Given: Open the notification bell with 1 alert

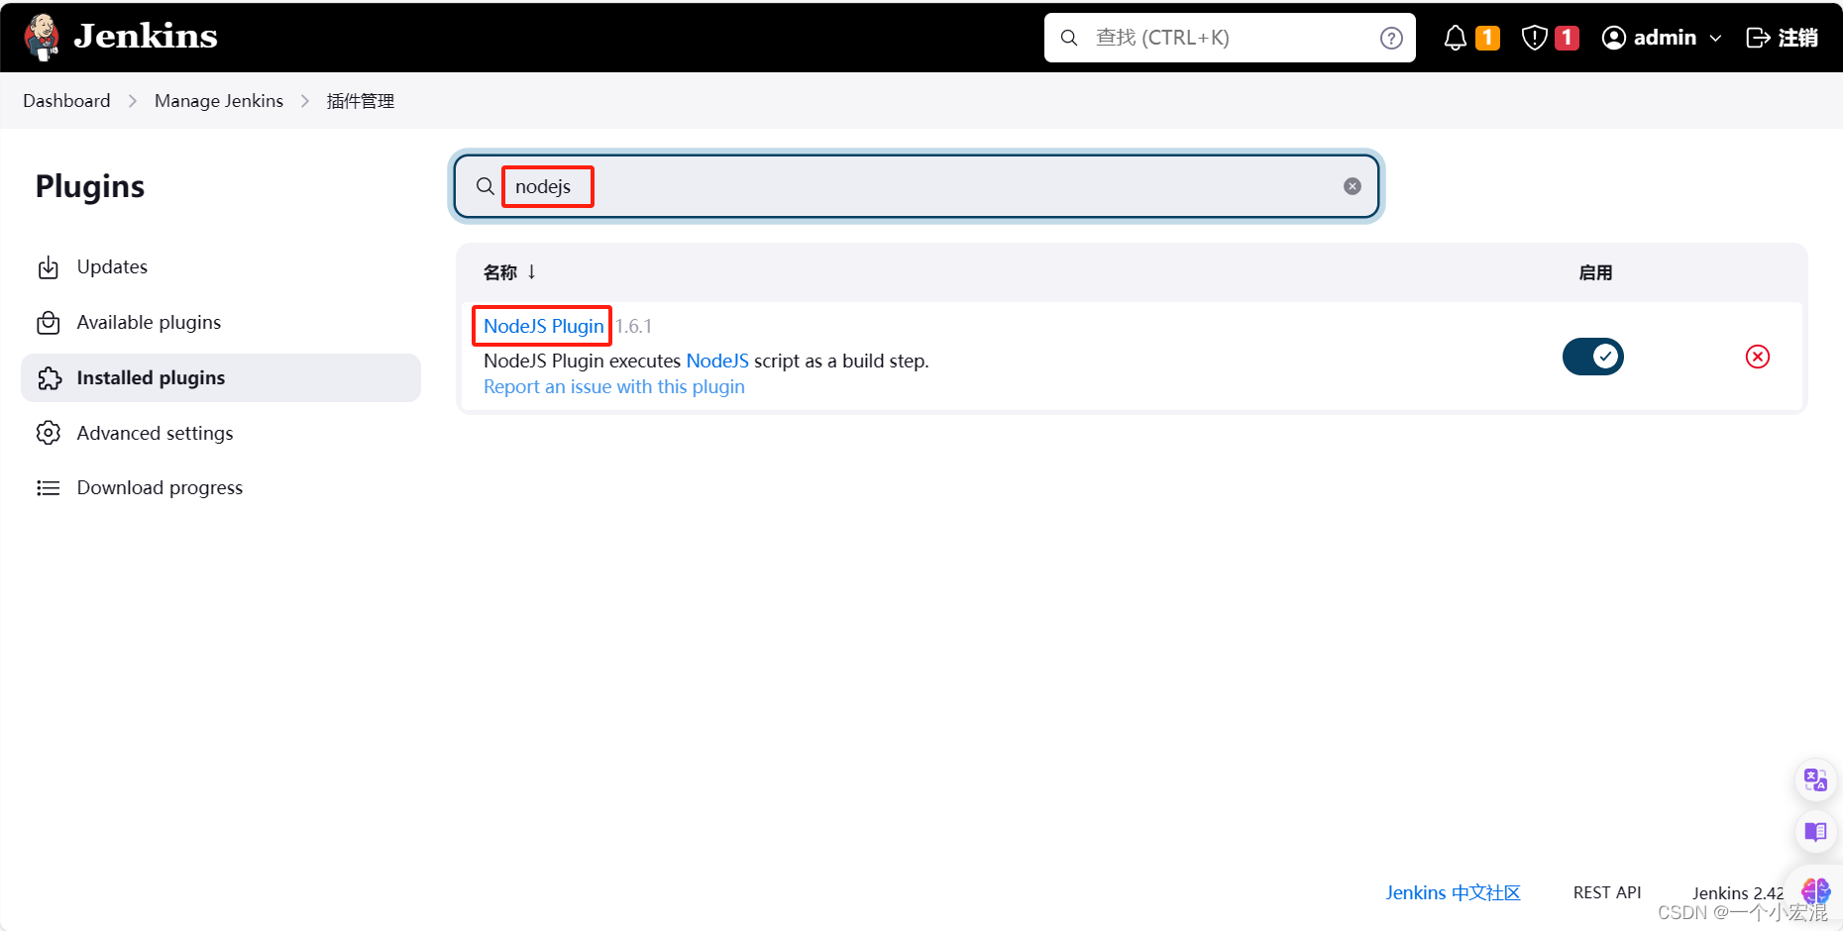Looking at the screenshot, I should (1456, 37).
